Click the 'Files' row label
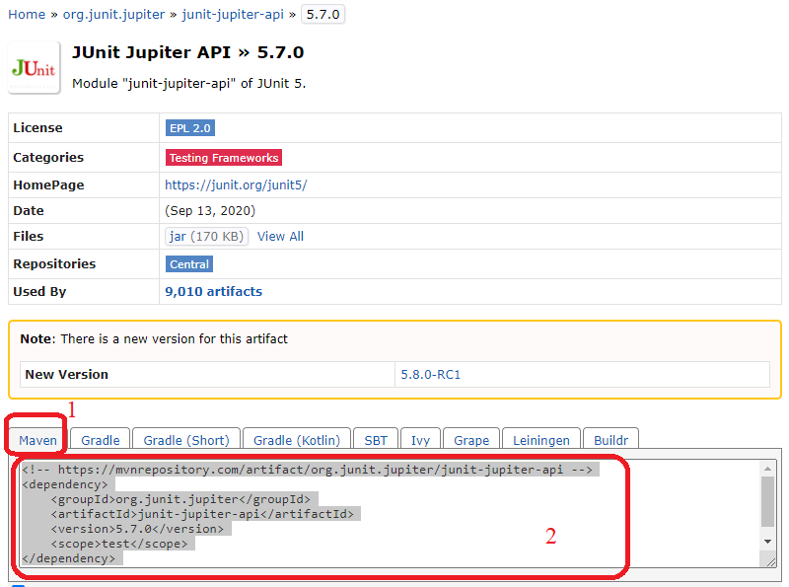This screenshot has height=587, width=789. (x=29, y=236)
